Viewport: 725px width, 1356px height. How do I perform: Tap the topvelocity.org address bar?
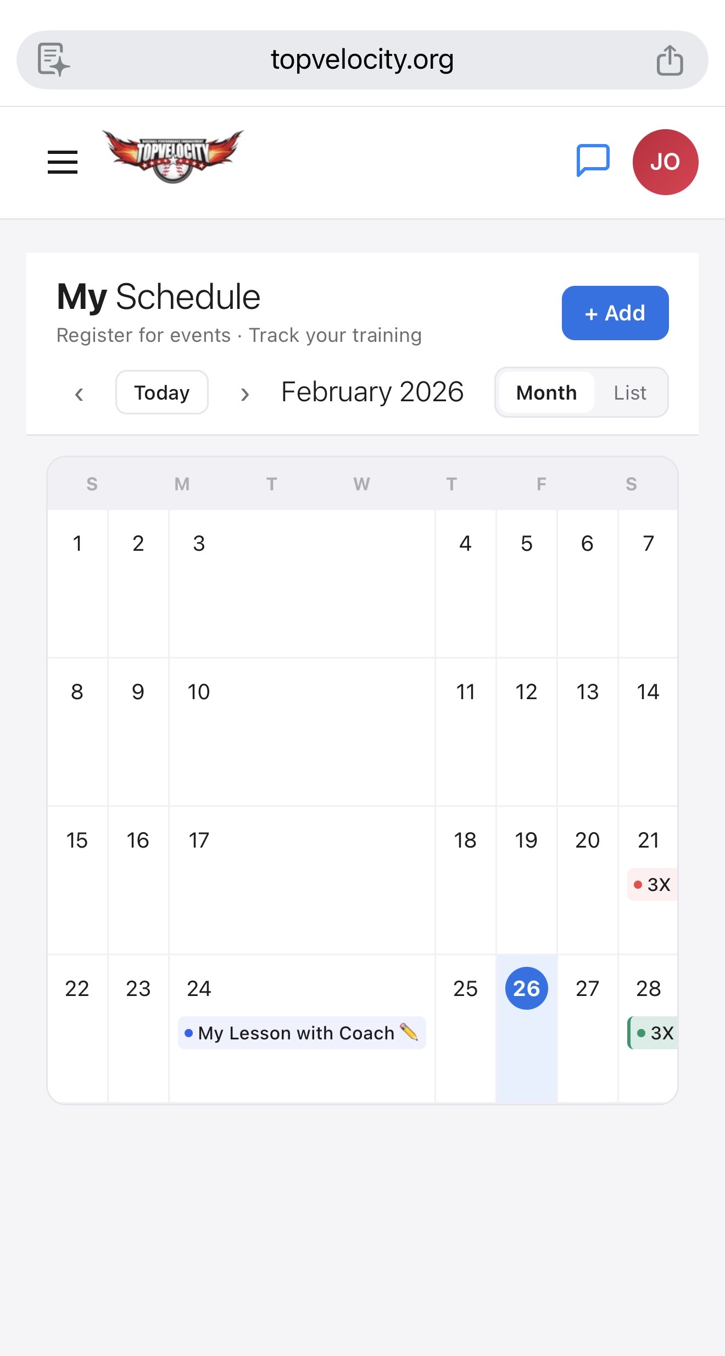(362, 59)
